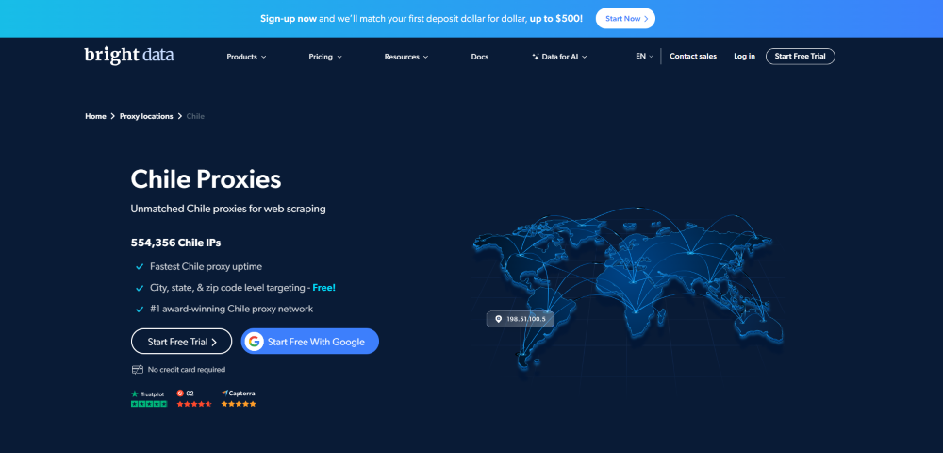The image size is (943, 453).
Task: Go to the Docs page
Action: (x=480, y=57)
